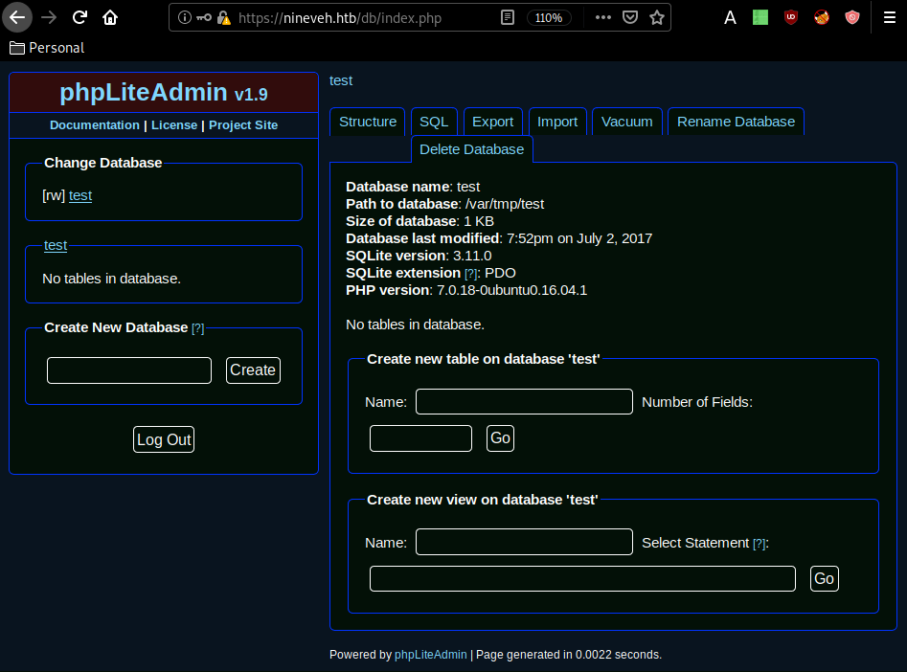Screen dimensions: 907x672
Task: Click the uBlock Origin extension icon
Action: [x=790, y=17]
